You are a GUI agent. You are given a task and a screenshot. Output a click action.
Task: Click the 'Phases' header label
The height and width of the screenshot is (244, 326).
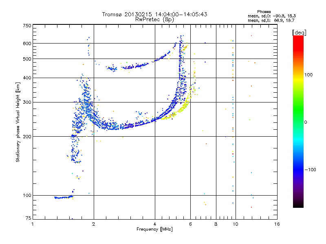point(264,12)
